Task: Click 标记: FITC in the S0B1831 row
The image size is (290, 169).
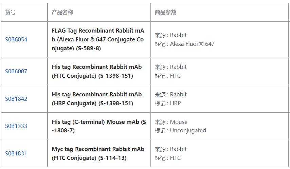Action: pos(168,158)
